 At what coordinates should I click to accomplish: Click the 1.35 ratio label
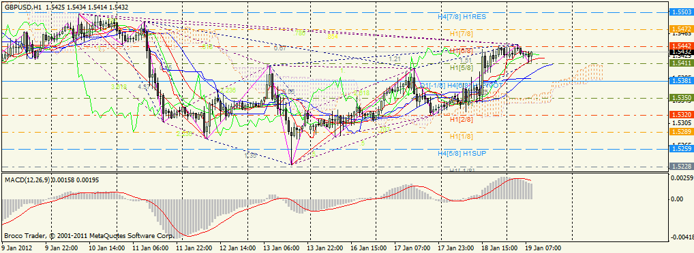point(250,156)
